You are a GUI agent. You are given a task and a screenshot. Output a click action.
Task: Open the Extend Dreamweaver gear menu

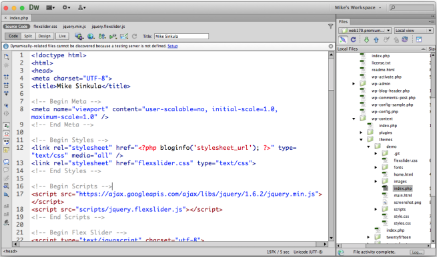[66, 8]
